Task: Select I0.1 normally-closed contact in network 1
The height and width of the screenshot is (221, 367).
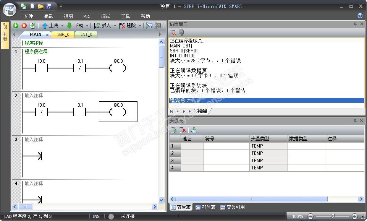Action: click(79, 68)
